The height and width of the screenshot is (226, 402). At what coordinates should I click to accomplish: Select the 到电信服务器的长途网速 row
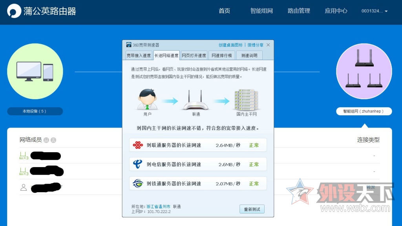(198, 164)
